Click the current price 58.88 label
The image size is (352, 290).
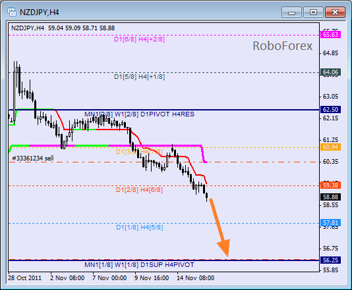pyautogui.click(x=330, y=197)
